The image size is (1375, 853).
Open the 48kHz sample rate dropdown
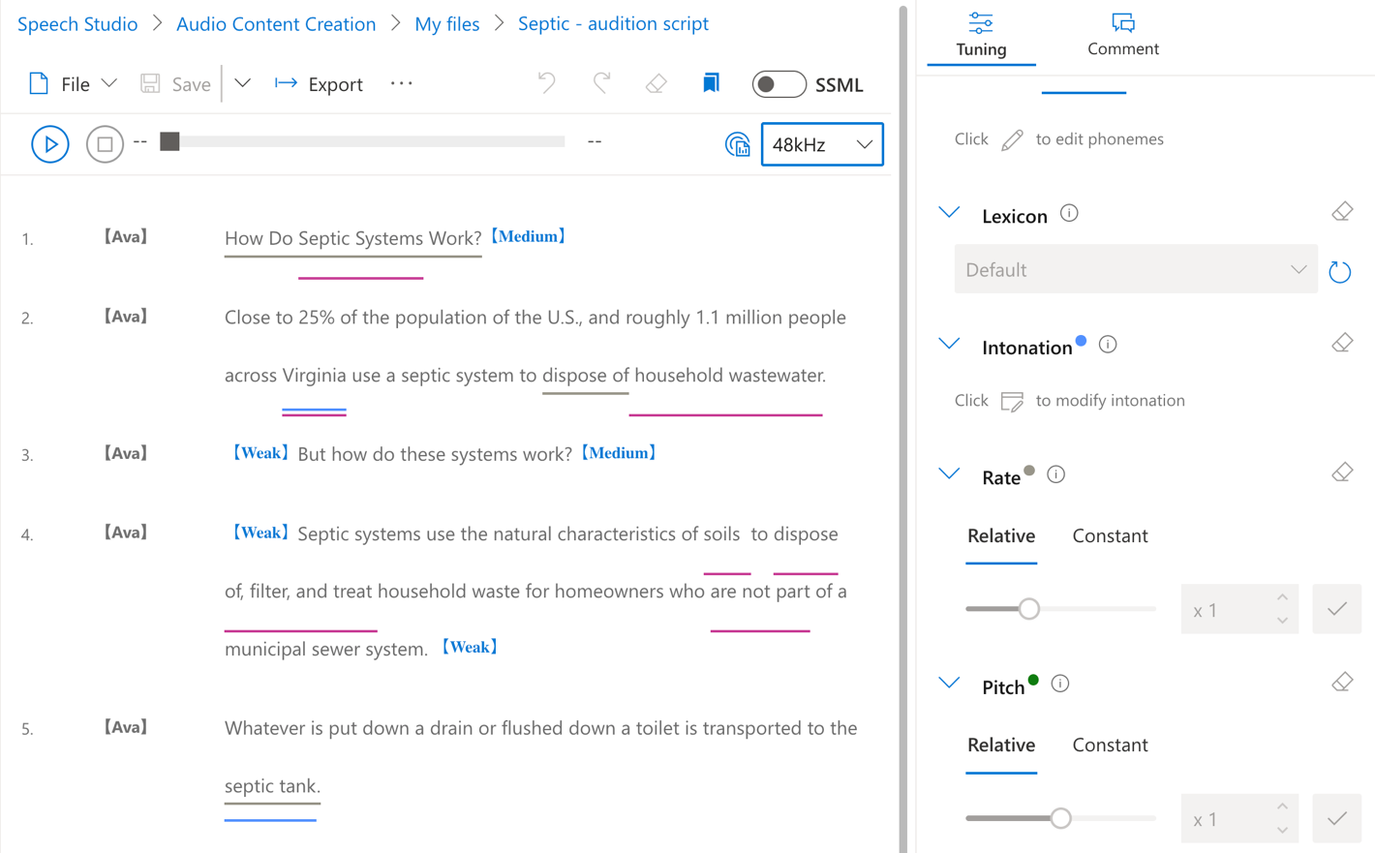point(822,144)
